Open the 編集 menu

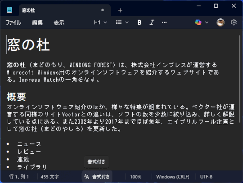pyautogui.click(x=37, y=22)
